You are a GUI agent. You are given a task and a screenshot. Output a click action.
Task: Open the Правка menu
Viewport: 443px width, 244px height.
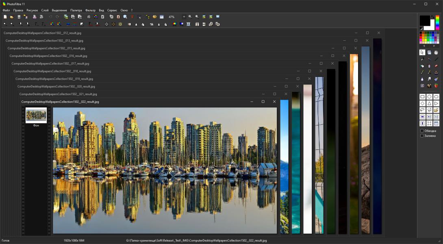click(18, 10)
